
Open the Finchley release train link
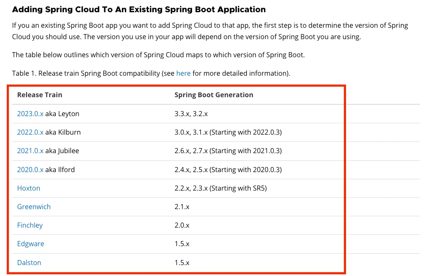[x=30, y=225]
